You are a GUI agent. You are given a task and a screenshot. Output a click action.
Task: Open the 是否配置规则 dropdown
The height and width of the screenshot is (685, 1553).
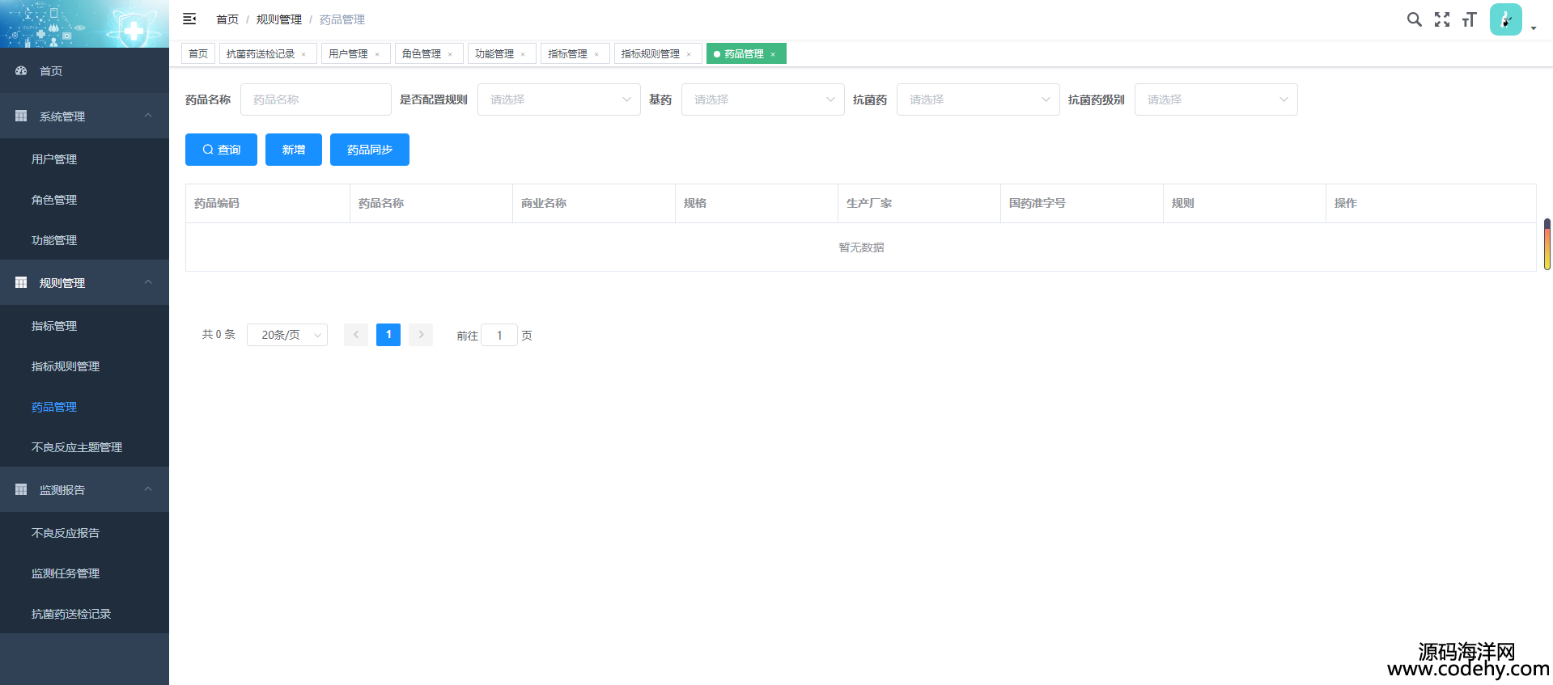[558, 99]
